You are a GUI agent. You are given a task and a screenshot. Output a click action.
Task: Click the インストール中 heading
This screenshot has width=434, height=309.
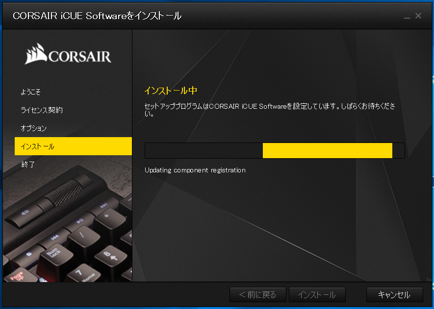[171, 91]
